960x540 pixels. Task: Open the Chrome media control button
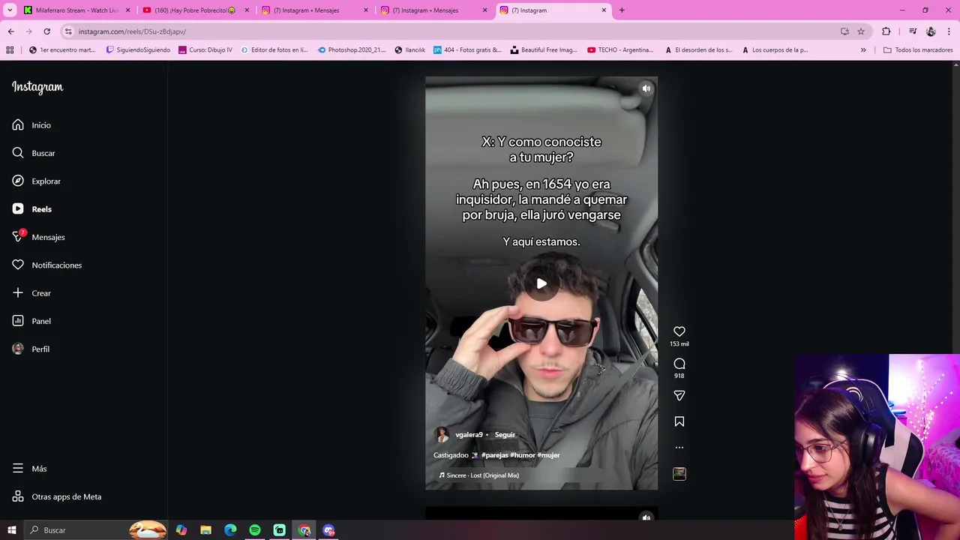point(913,31)
